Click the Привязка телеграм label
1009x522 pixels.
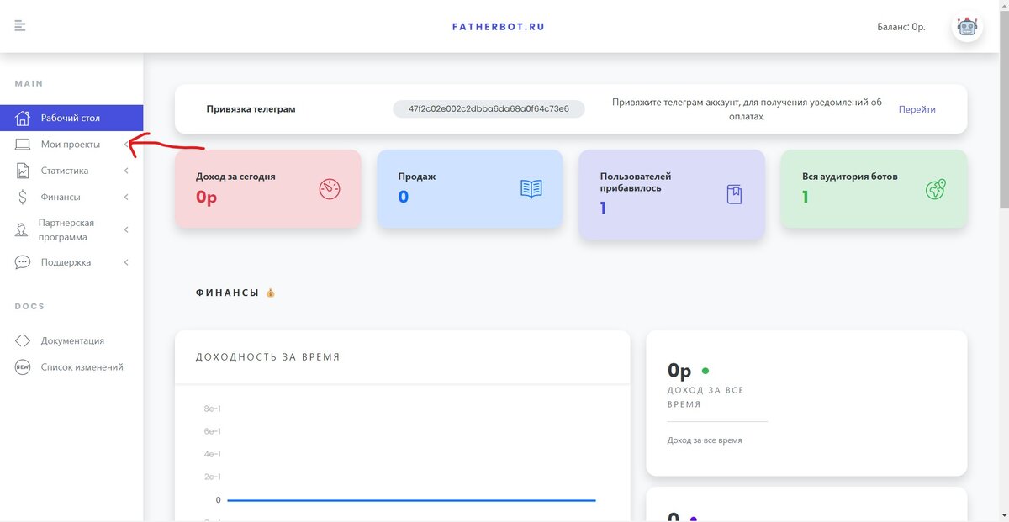[251, 109]
